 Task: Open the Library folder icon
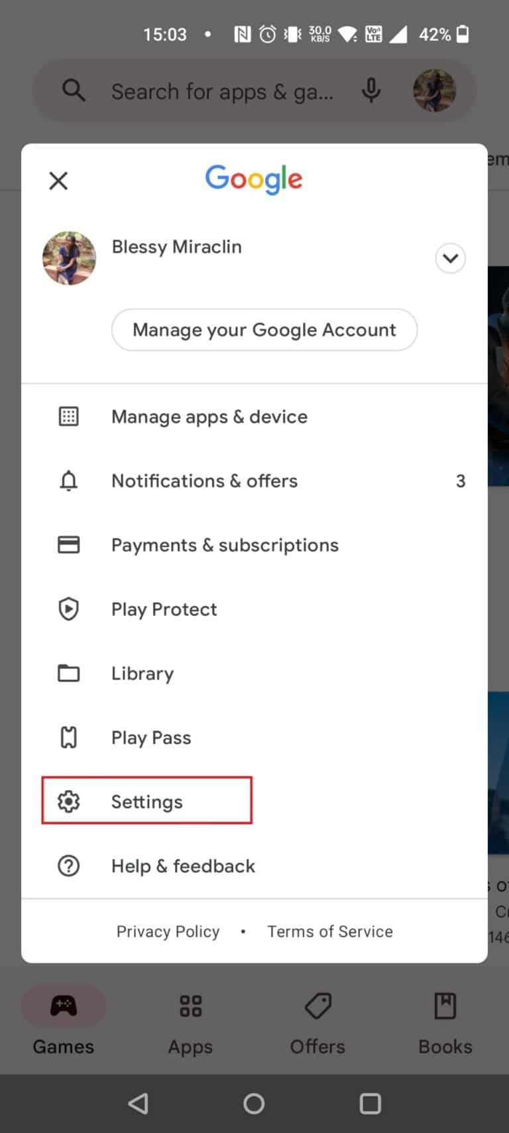click(x=68, y=673)
